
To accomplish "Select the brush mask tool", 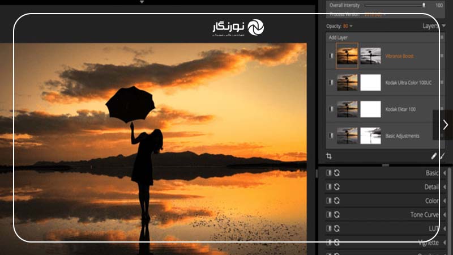I will [x=442, y=156].
